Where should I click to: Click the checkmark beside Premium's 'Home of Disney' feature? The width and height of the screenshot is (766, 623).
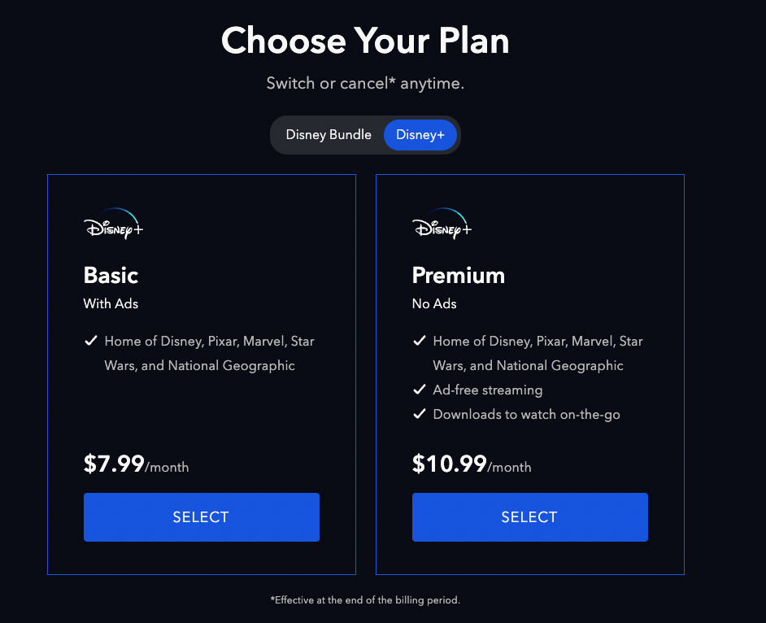(x=420, y=340)
